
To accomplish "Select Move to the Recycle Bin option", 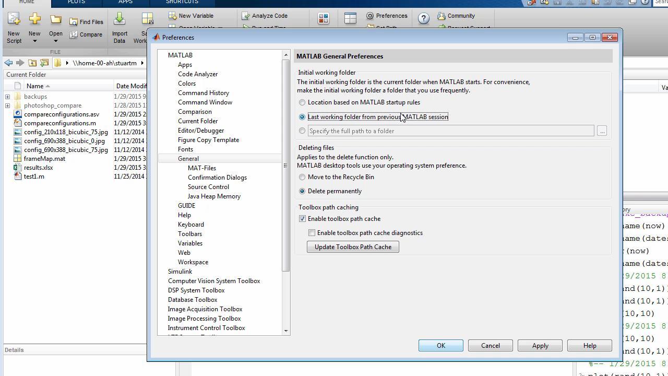I will (302, 177).
